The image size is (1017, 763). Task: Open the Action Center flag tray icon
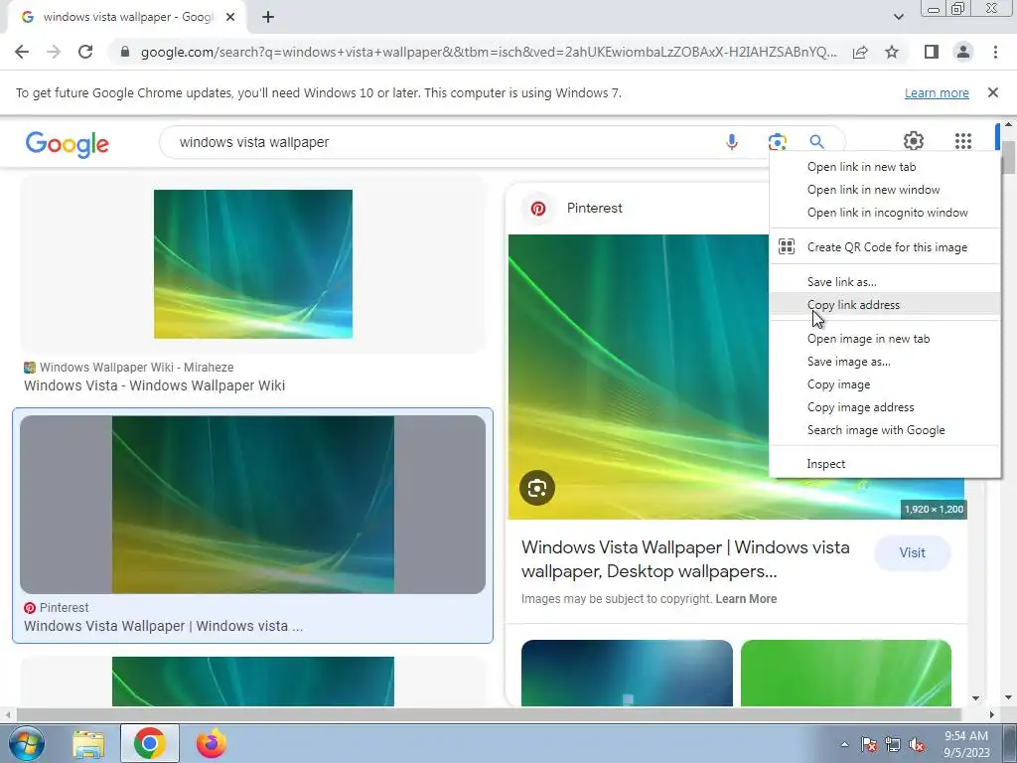(869, 745)
